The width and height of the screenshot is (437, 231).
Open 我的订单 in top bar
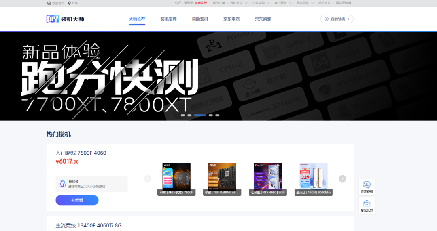pos(219,3)
